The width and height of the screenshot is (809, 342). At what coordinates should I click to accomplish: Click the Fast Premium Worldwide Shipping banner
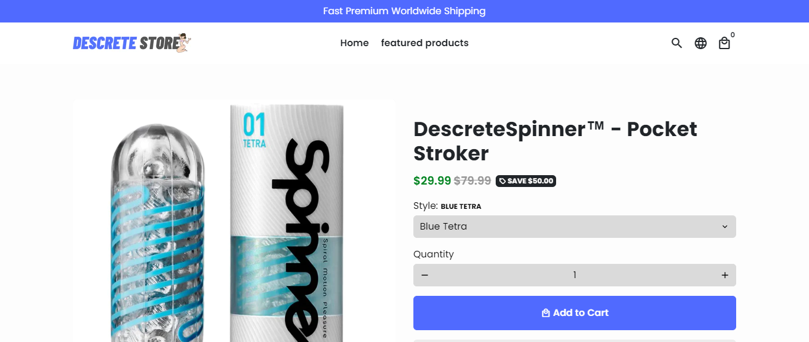tap(404, 11)
